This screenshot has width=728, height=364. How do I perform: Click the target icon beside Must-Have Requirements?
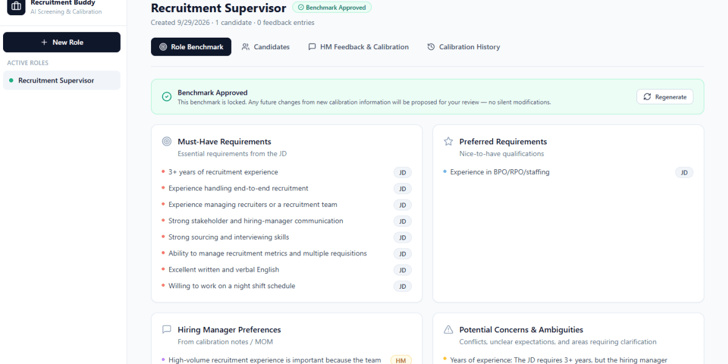pyautogui.click(x=167, y=141)
